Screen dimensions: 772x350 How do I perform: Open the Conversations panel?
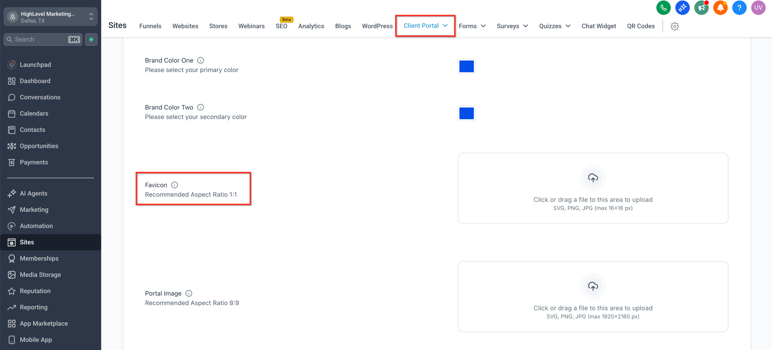(40, 97)
